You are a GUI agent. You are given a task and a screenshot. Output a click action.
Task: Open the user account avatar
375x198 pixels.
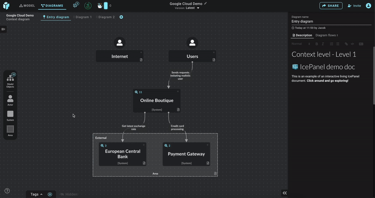click(368, 6)
